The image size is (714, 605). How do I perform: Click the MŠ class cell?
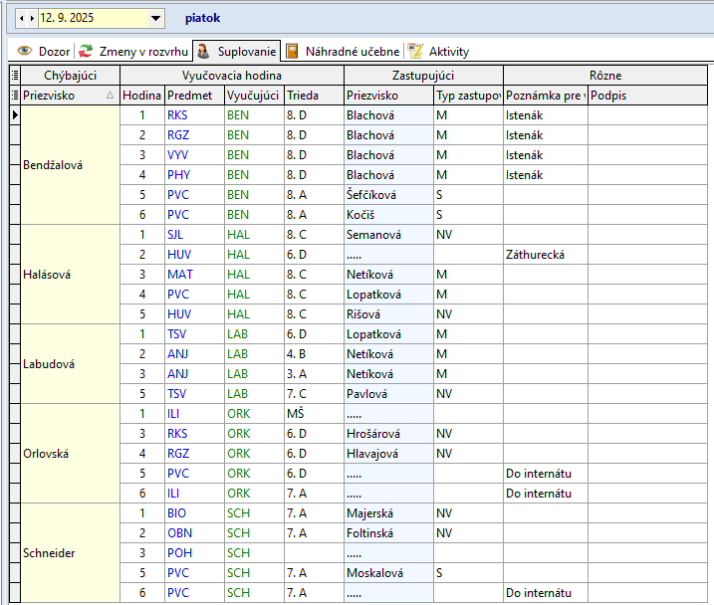pyautogui.click(x=315, y=414)
